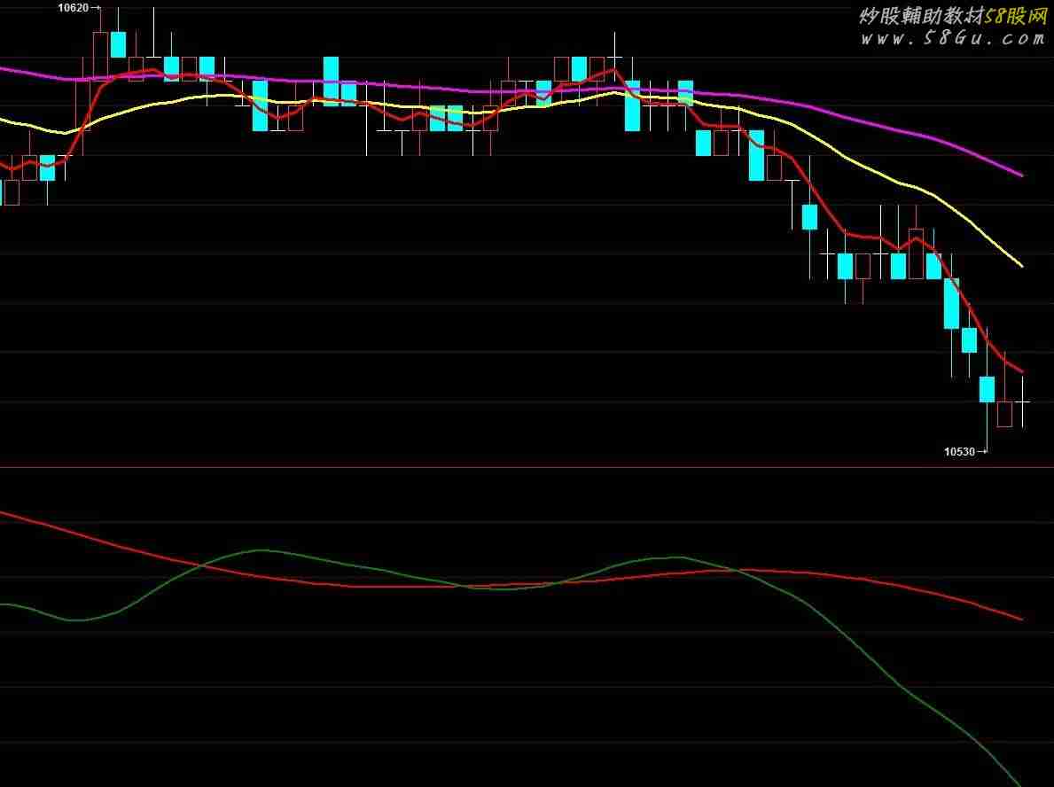The height and width of the screenshot is (787, 1054).
Task: Click the "10530" low price label
Action: (x=959, y=452)
